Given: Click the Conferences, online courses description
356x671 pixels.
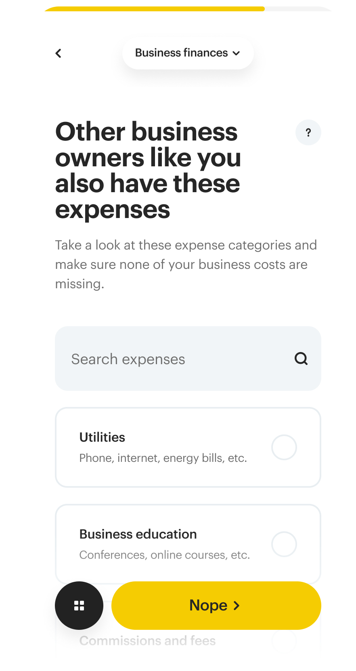Looking at the screenshot, I should tap(165, 555).
